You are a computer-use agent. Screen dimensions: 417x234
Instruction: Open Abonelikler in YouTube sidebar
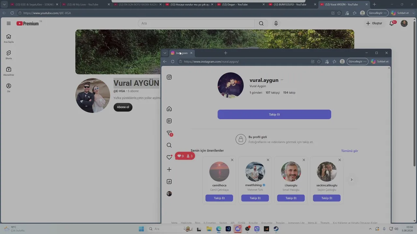[9, 71]
